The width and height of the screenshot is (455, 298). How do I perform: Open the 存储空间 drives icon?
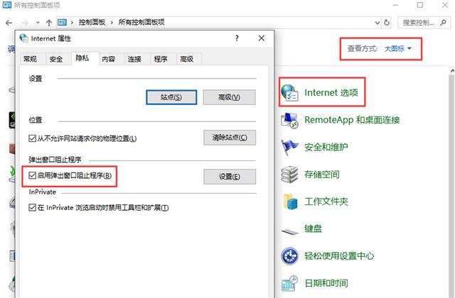click(x=289, y=175)
